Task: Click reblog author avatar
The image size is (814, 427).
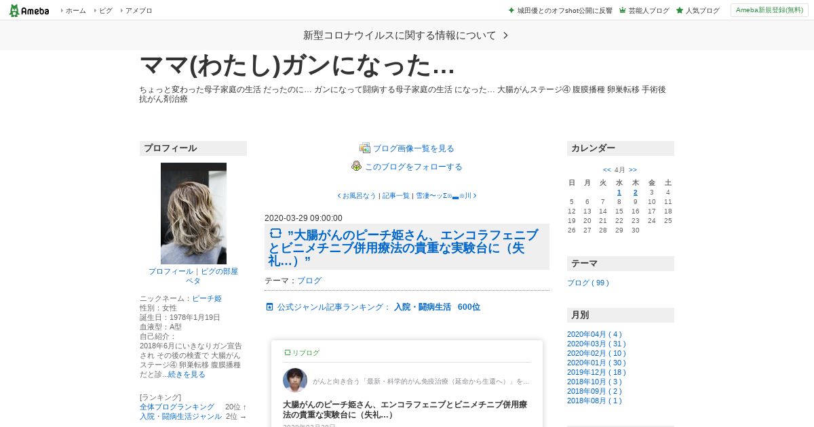Action: point(295,381)
